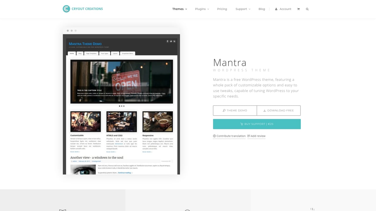The width and height of the screenshot is (376, 211).
Task: Click the Buy Support for 25 euros bar
Action: [257, 124]
